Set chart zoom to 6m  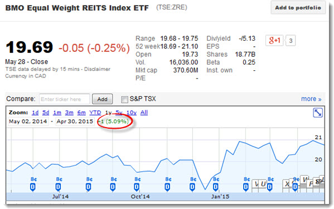(x=81, y=113)
